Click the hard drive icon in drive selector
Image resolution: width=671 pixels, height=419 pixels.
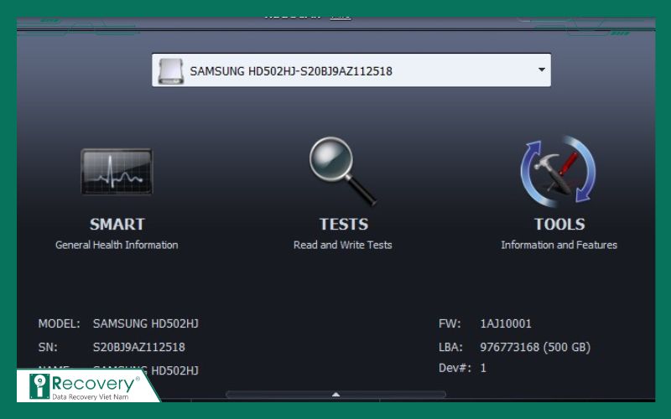pyautogui.click(x=171, y=71)
